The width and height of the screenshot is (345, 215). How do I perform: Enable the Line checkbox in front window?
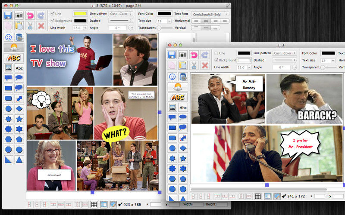click(216, 53)
